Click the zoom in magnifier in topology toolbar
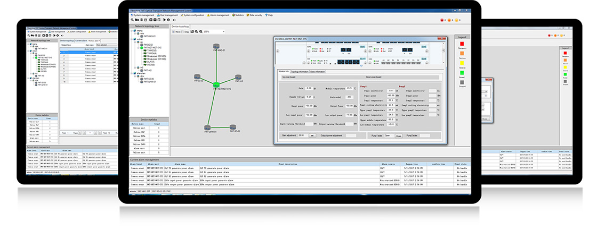This screenshot has width=597, height=230. pyautogui.click(x=197, y=31)
